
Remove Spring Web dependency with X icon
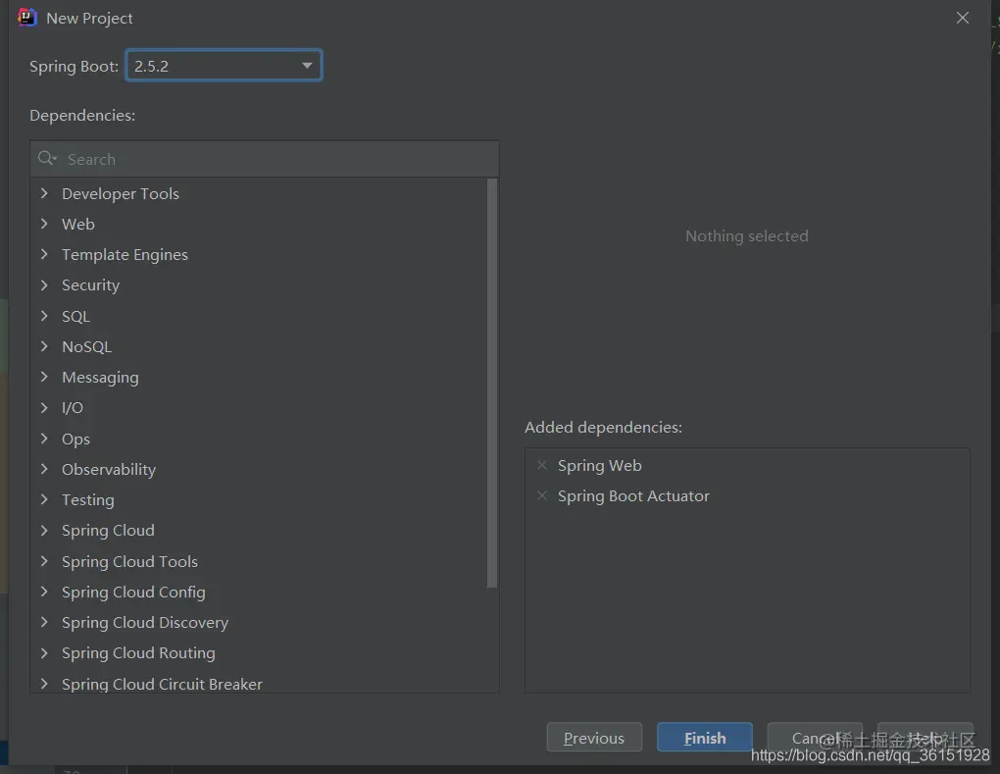542,465
